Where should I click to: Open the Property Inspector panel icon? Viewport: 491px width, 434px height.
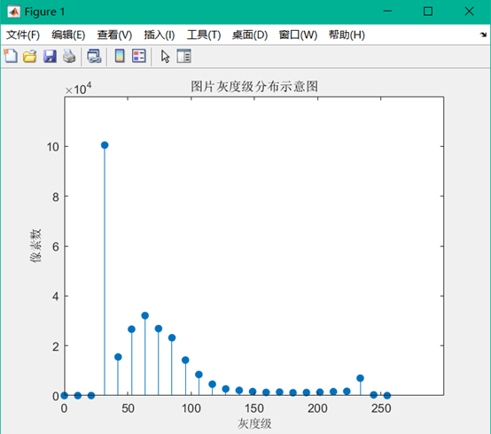pyautogui.click(x=183, y=57)
